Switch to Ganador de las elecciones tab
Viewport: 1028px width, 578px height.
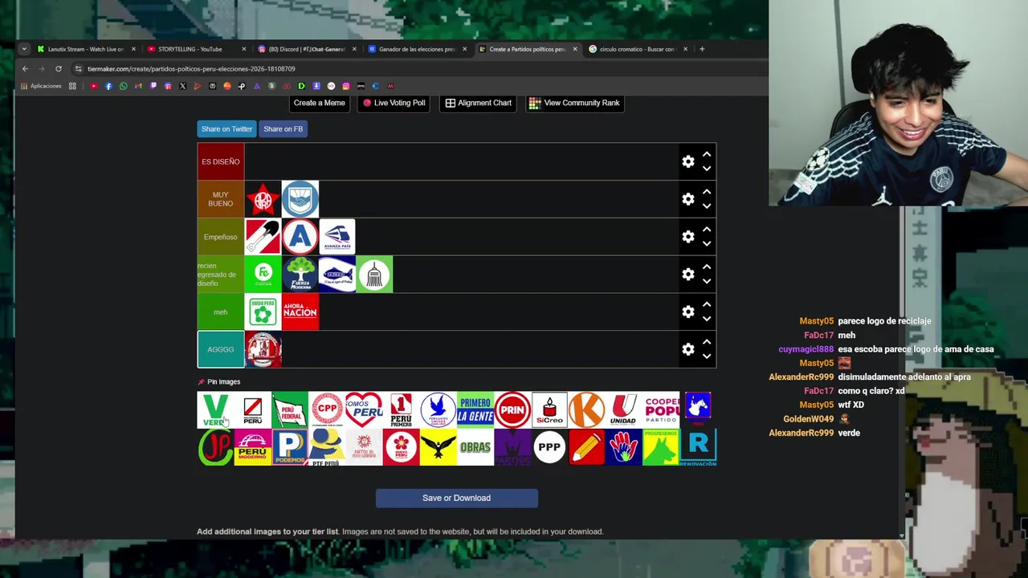point(417,49)
